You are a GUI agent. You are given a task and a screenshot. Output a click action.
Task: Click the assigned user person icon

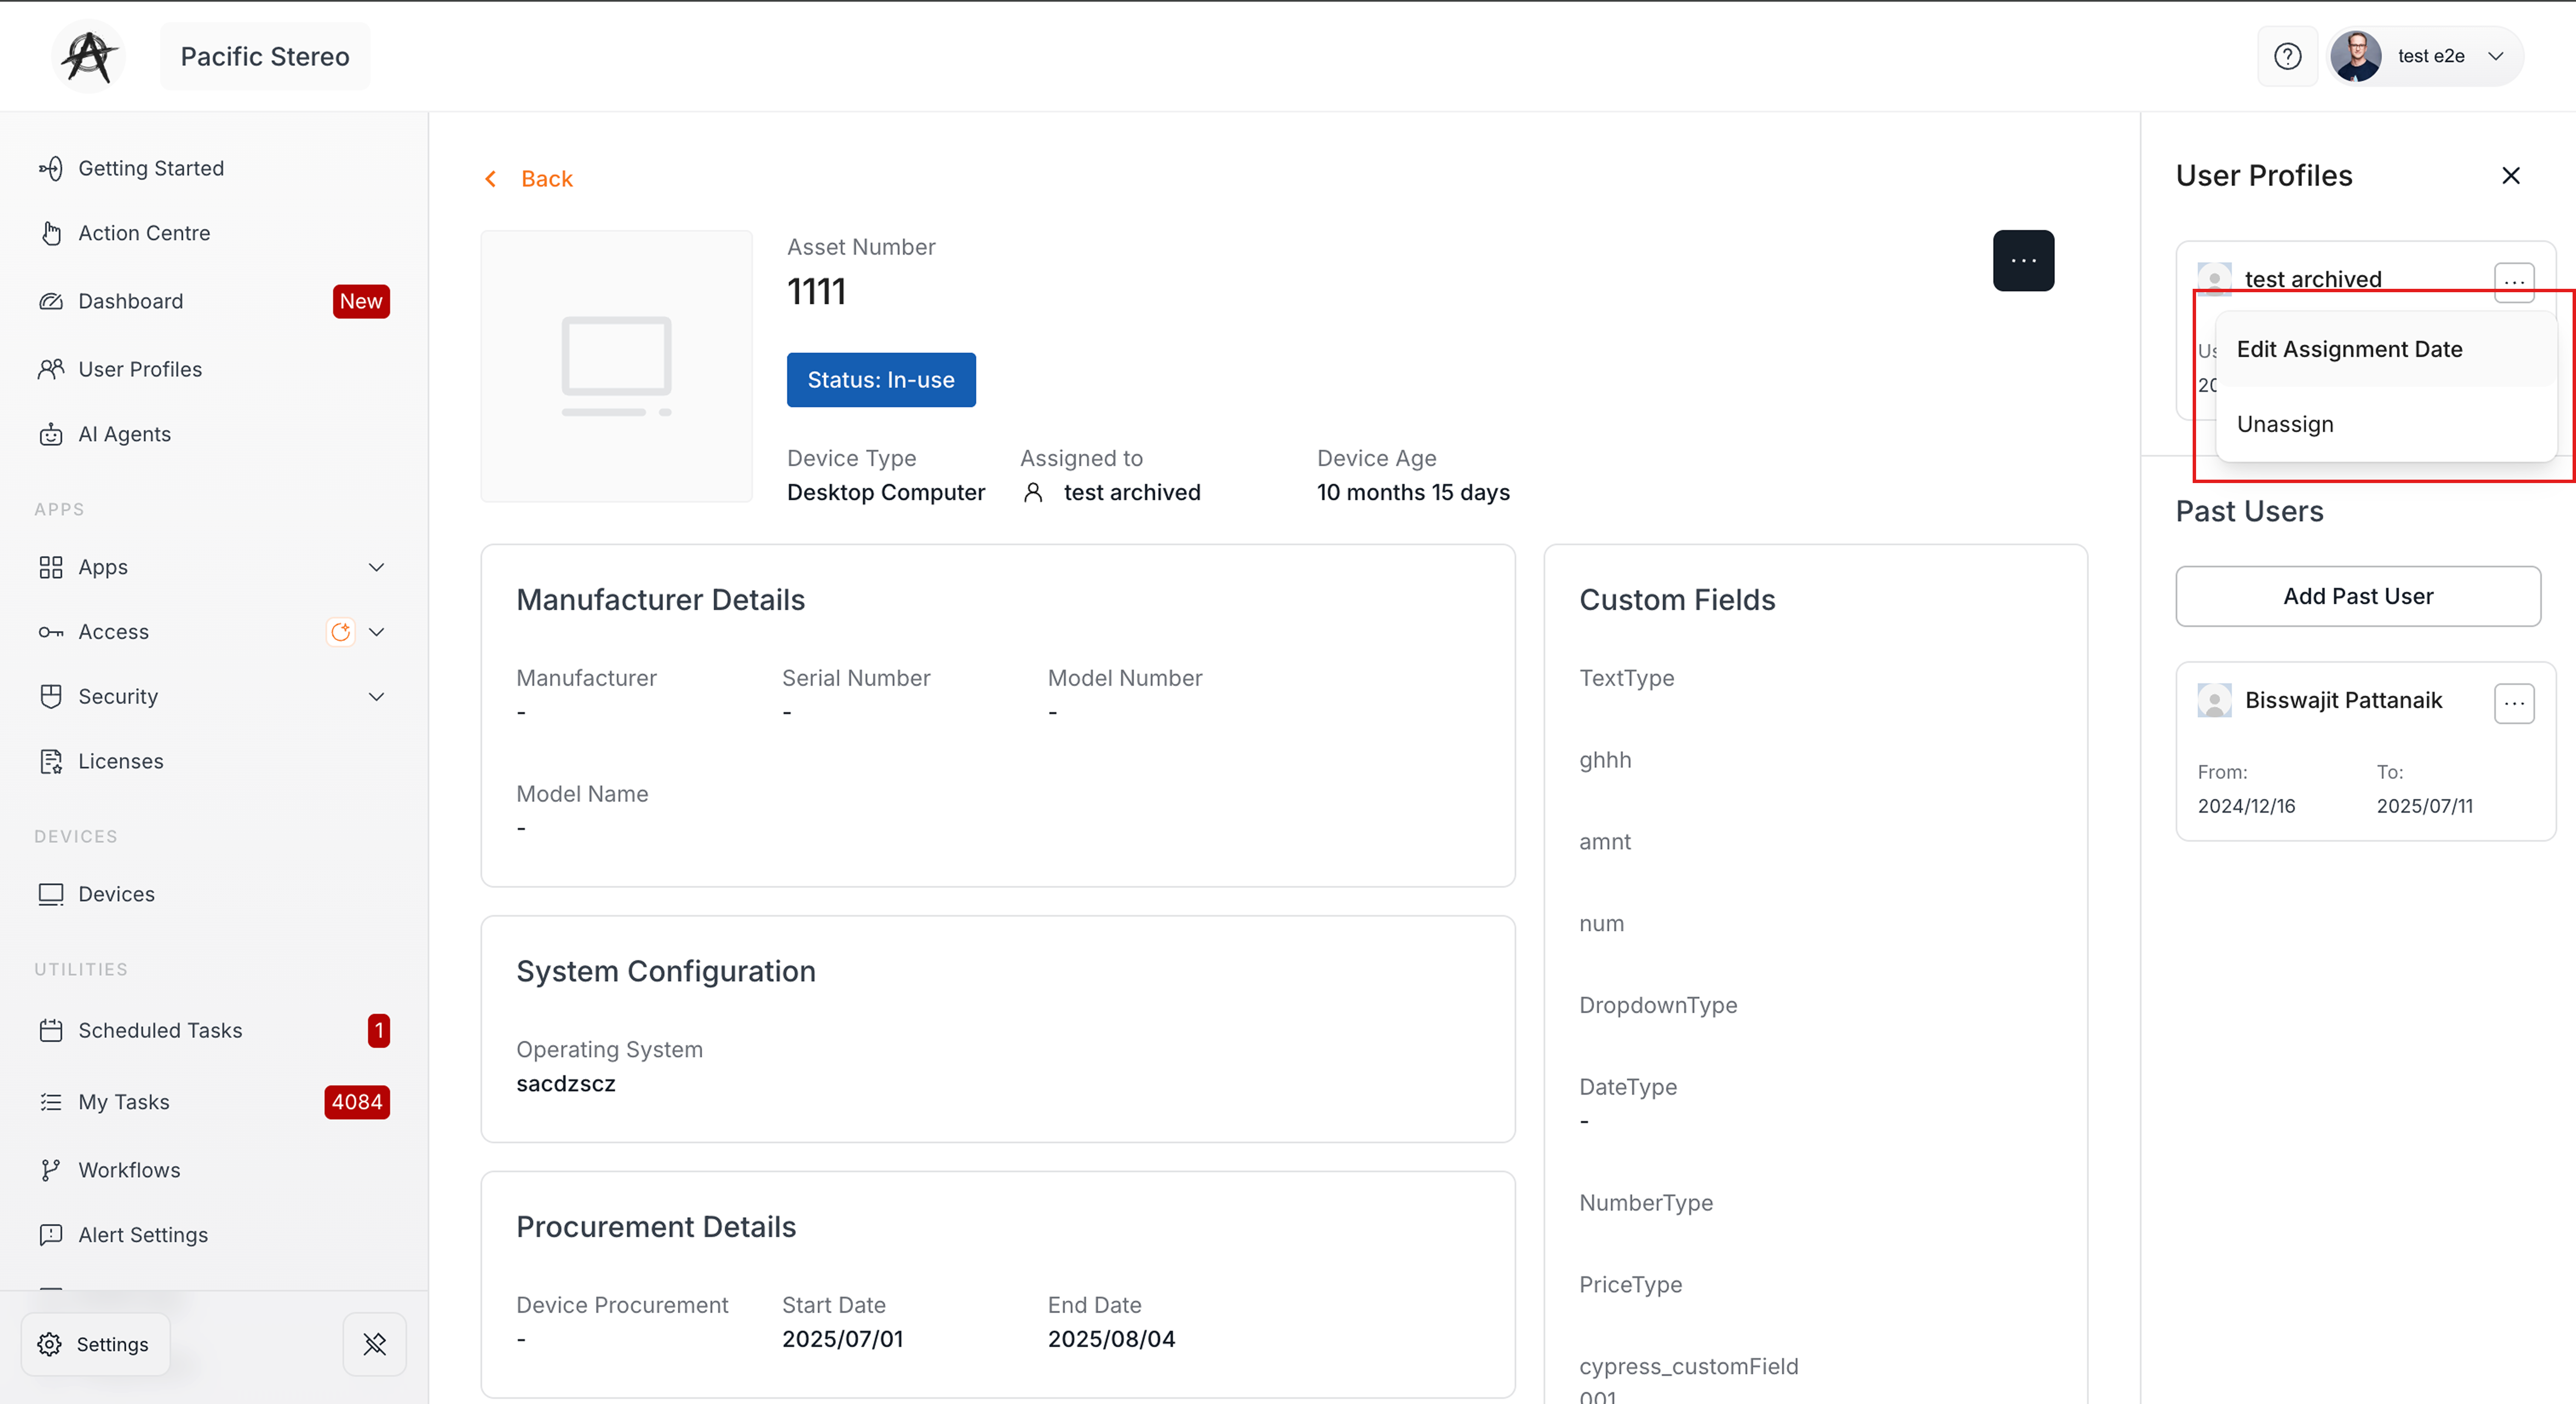[1033, 492]
